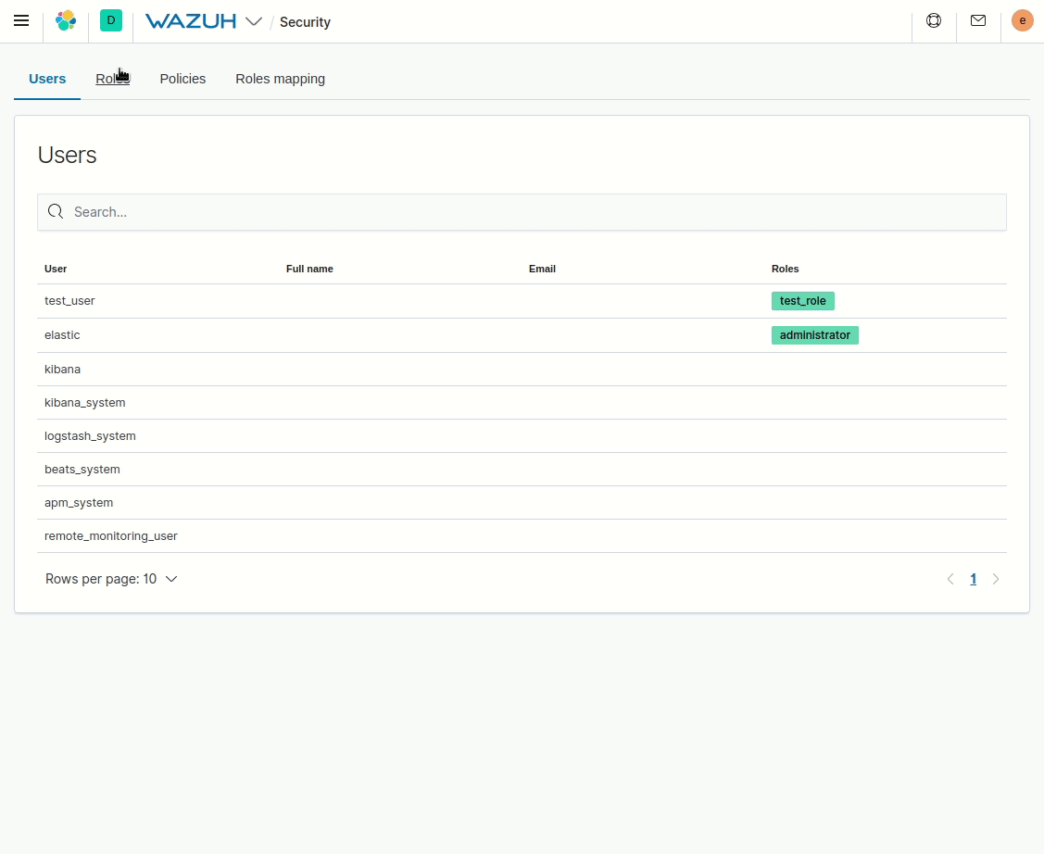Select the green D space icon

pos(111,20)
